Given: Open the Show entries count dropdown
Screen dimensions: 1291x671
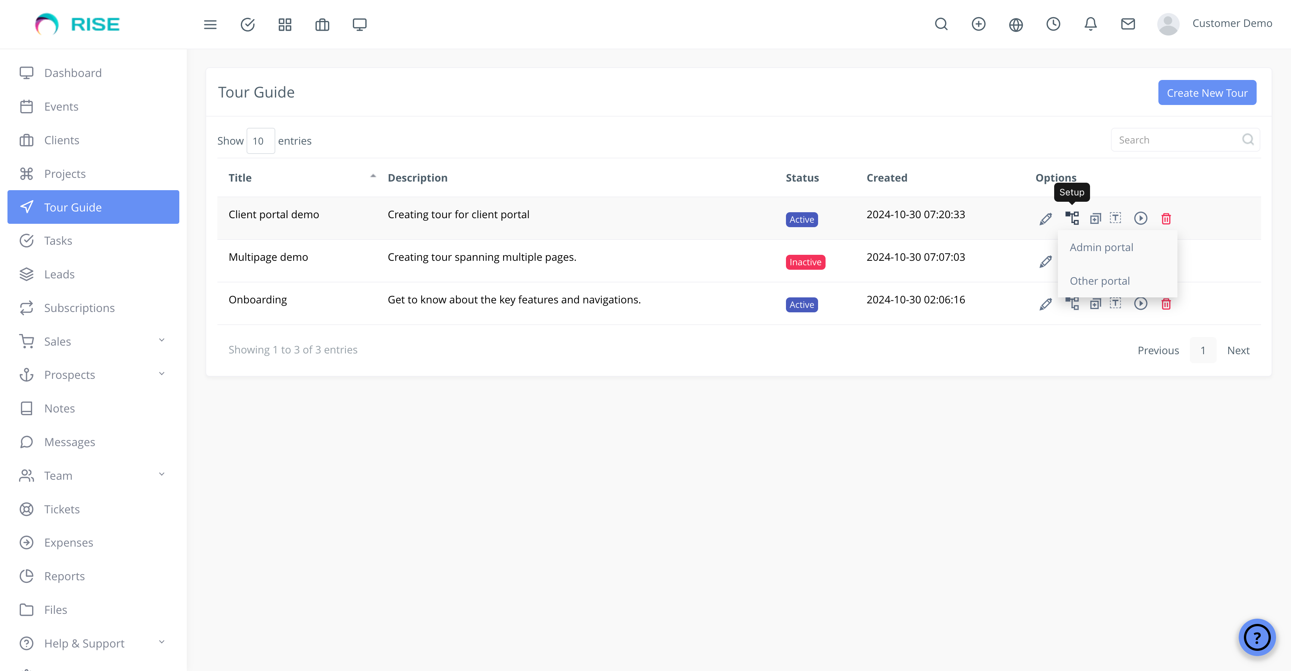Looking at the screenshot, I should (261, 140).
